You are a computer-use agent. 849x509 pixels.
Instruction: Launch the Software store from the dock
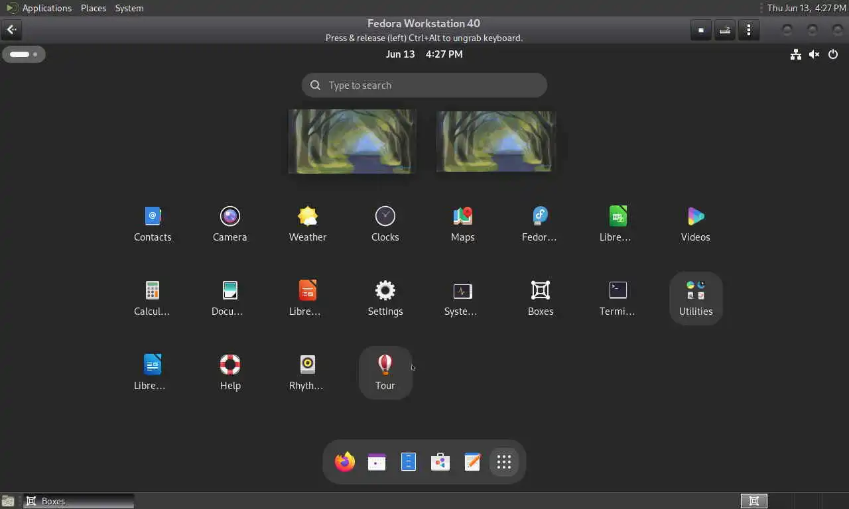tap(440, 462)
